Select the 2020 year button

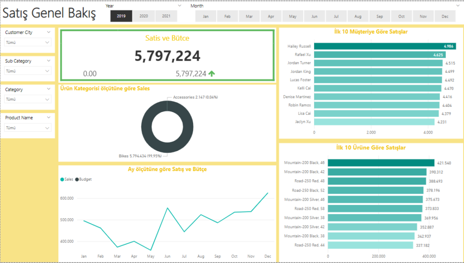[144, 16]
